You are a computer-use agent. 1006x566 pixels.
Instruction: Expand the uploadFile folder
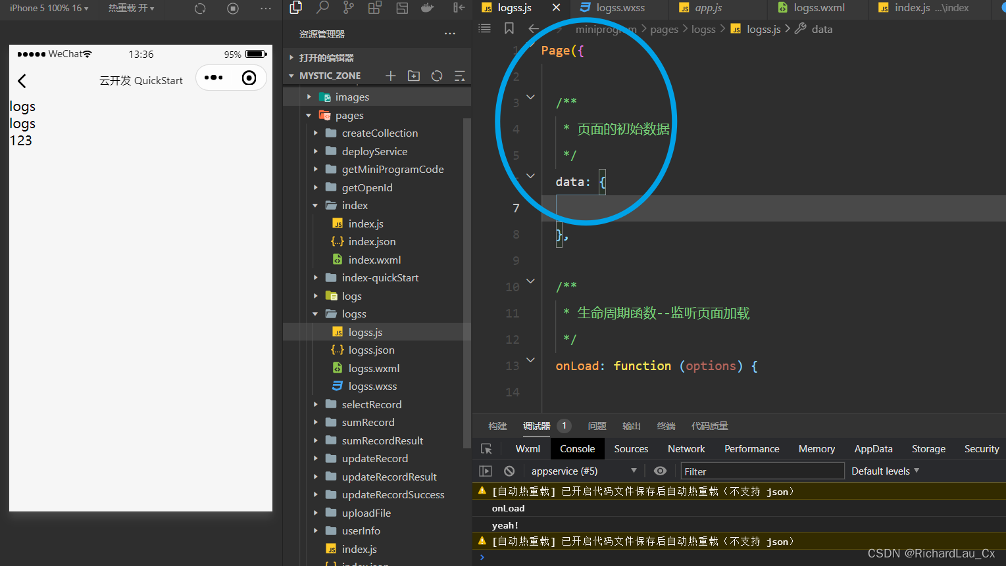pyautogui.click(x=377, y=513)
